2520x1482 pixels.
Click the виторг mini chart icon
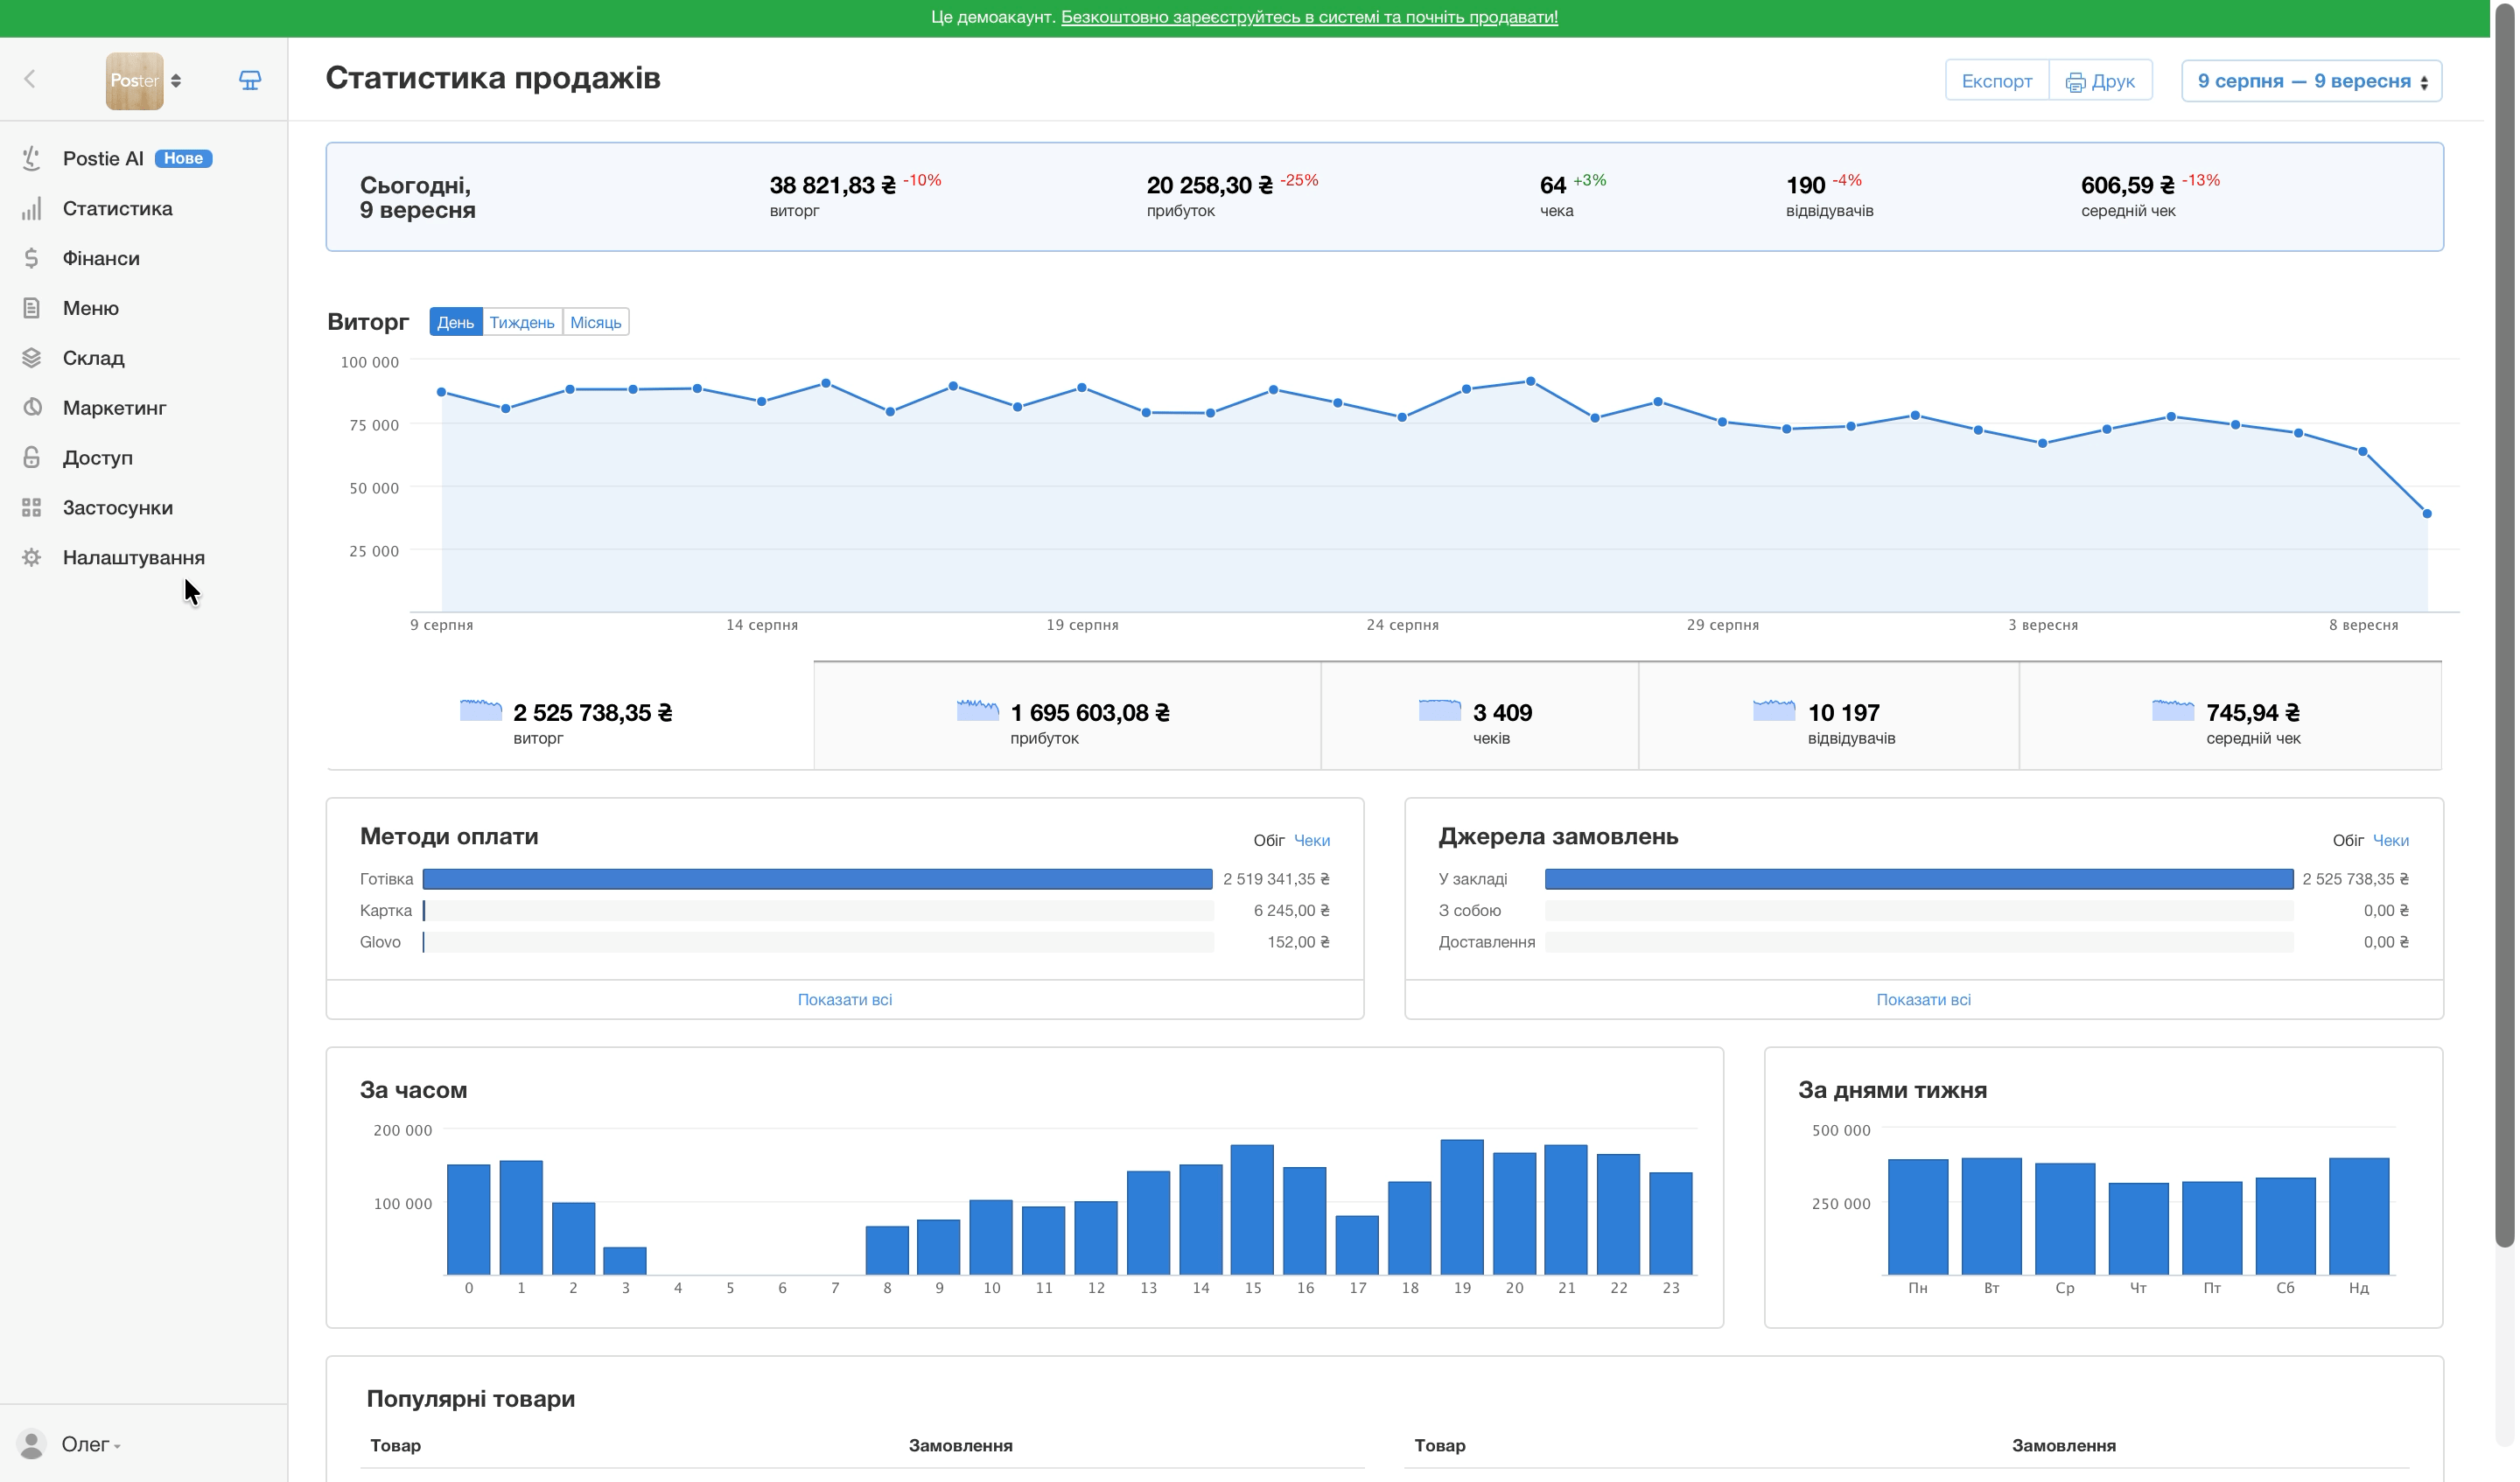481,711
